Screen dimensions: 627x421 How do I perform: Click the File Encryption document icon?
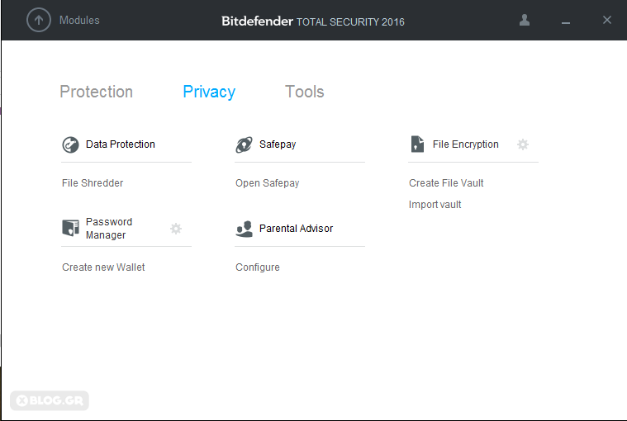417,144
